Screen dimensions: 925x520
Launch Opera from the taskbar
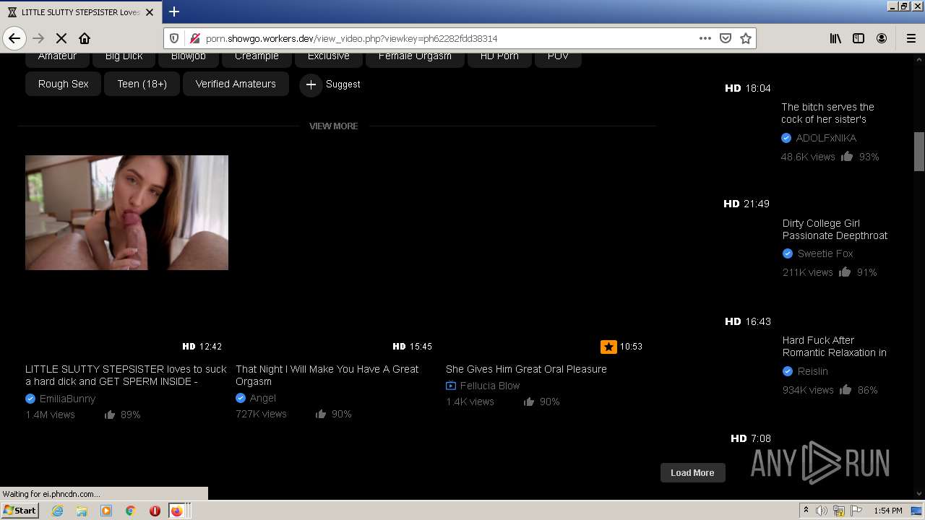155,511
